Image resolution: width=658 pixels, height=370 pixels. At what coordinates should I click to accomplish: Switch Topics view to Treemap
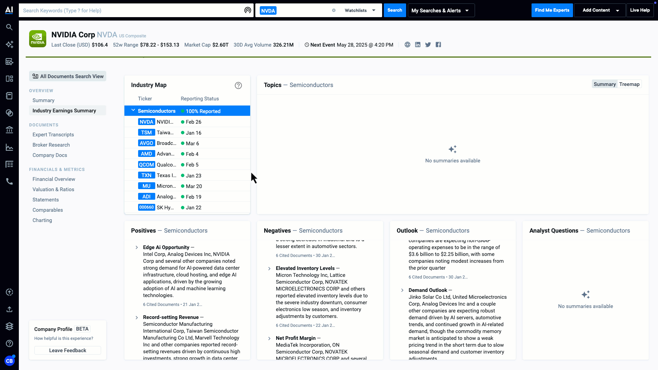(629, 84)
